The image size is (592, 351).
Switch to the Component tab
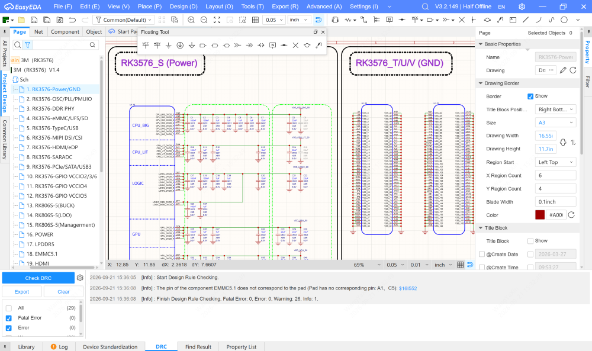click(x=65, y=32)
